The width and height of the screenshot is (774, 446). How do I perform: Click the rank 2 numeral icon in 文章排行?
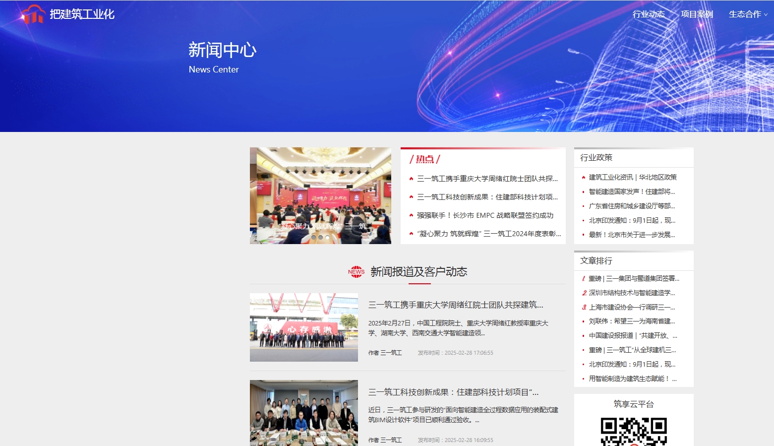(584, 293)
